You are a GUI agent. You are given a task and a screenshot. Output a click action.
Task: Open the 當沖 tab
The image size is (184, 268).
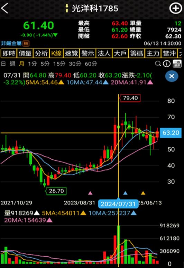[169, 53]
